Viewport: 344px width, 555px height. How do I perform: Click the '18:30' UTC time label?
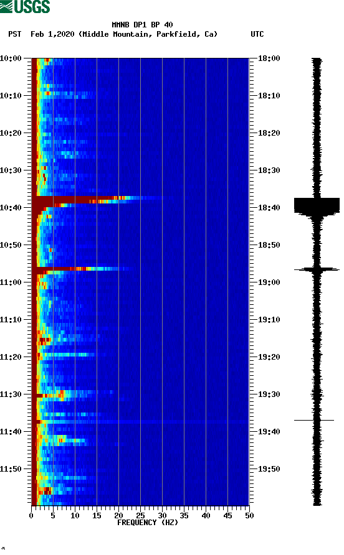(269, 170)
